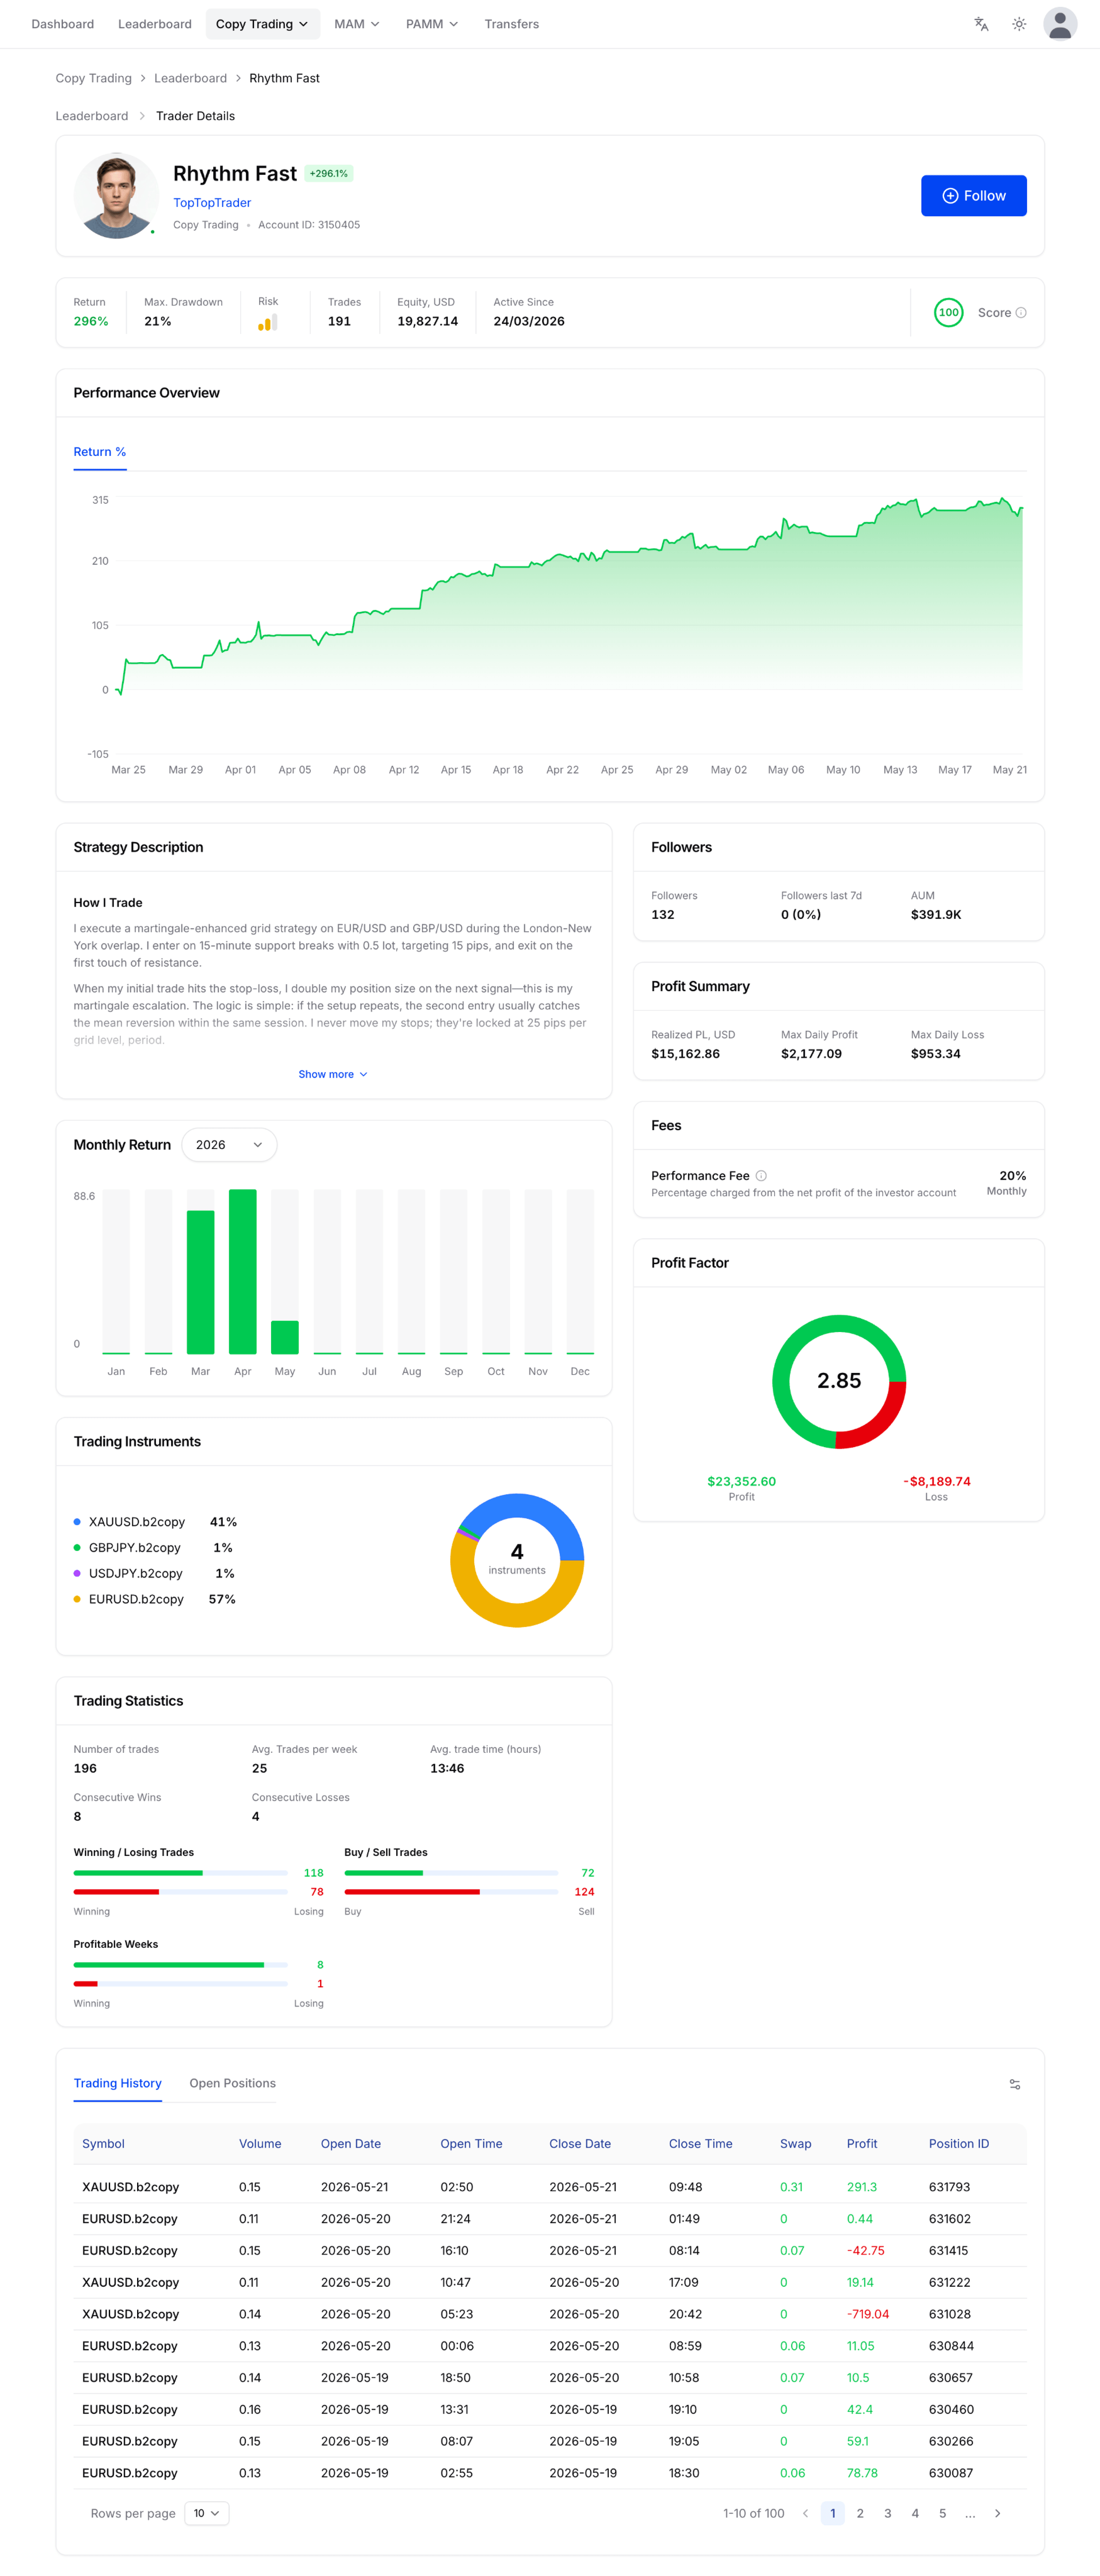Sort table by Open Date column header
This screenshot has height=2576, width=1100.
point(351,2144)
